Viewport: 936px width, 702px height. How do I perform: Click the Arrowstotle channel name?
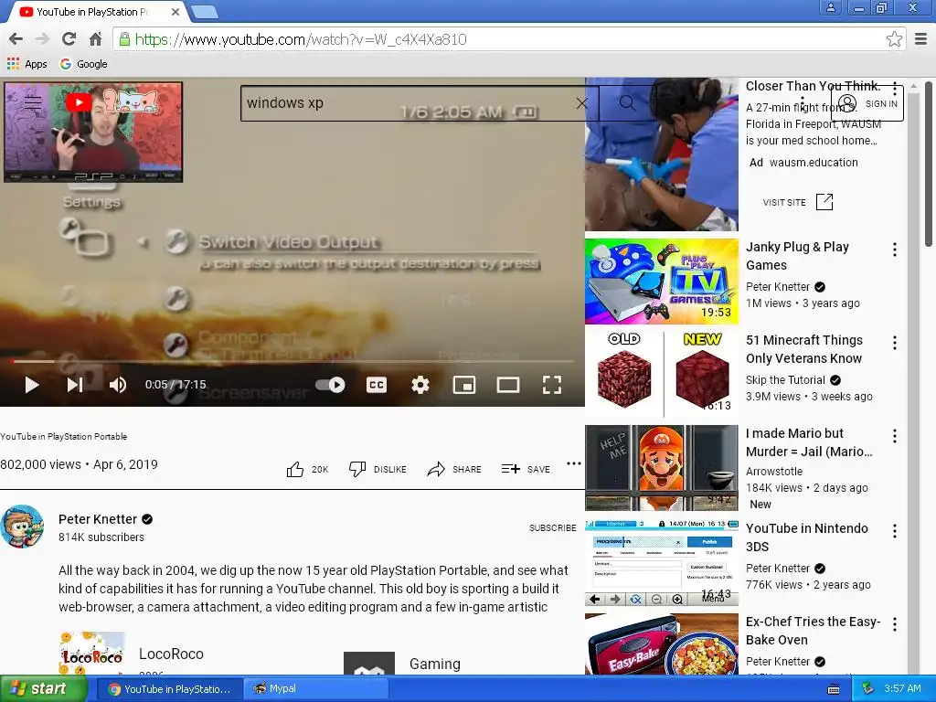773,472
